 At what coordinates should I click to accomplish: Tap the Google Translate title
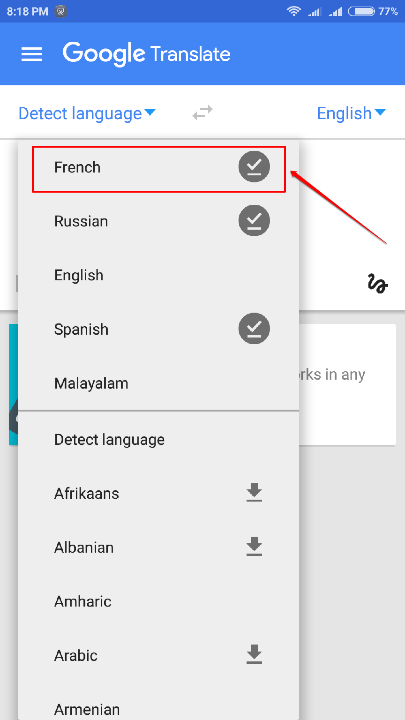pos(147,54)
